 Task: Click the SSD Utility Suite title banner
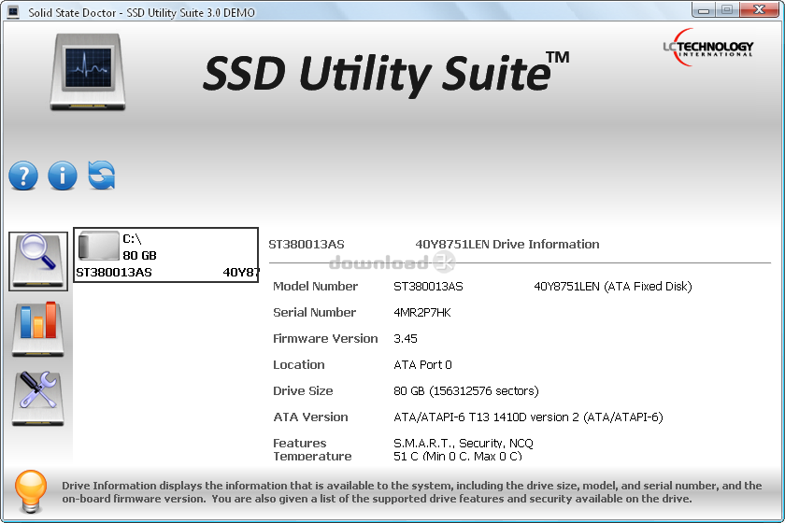386,73
